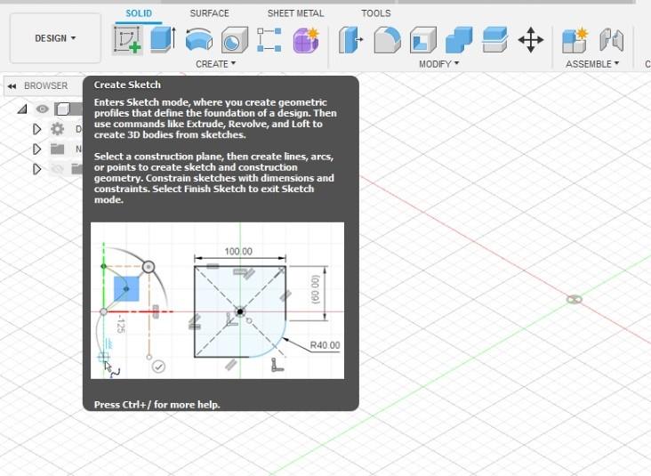Select the Move/Copy tool
The image size is (651, 476).
tap(531, 40)
